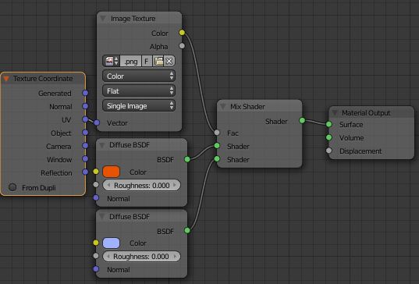Click the UV output socket
Image resolution: width=419 pixels, height=284 pixels.
[x=85, y=119]
